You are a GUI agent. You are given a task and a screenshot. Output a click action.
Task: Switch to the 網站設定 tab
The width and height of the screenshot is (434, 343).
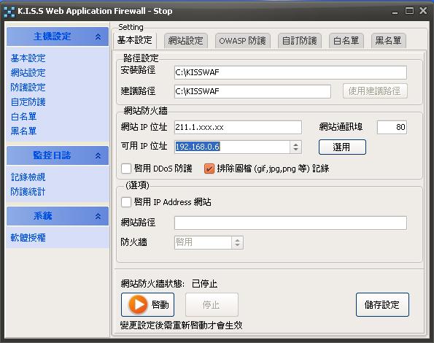[185, 41]
